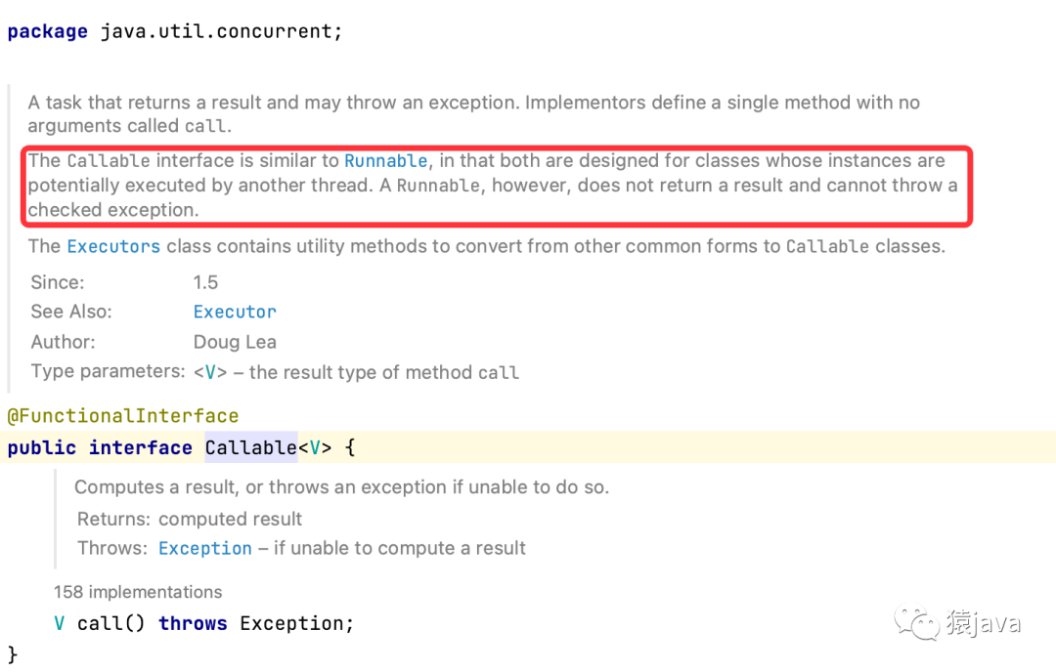Click the throws keyword in call signature
The width and height of the screenshot is (1056, 672).
[x=193, y=623]
